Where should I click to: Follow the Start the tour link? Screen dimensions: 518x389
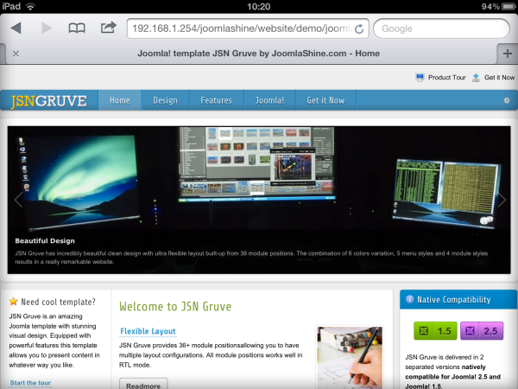pos(30,383)
